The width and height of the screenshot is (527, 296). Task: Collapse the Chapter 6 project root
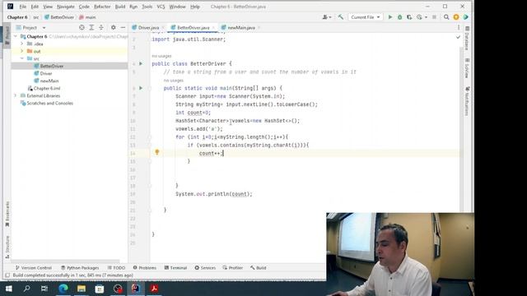(16, 36)
